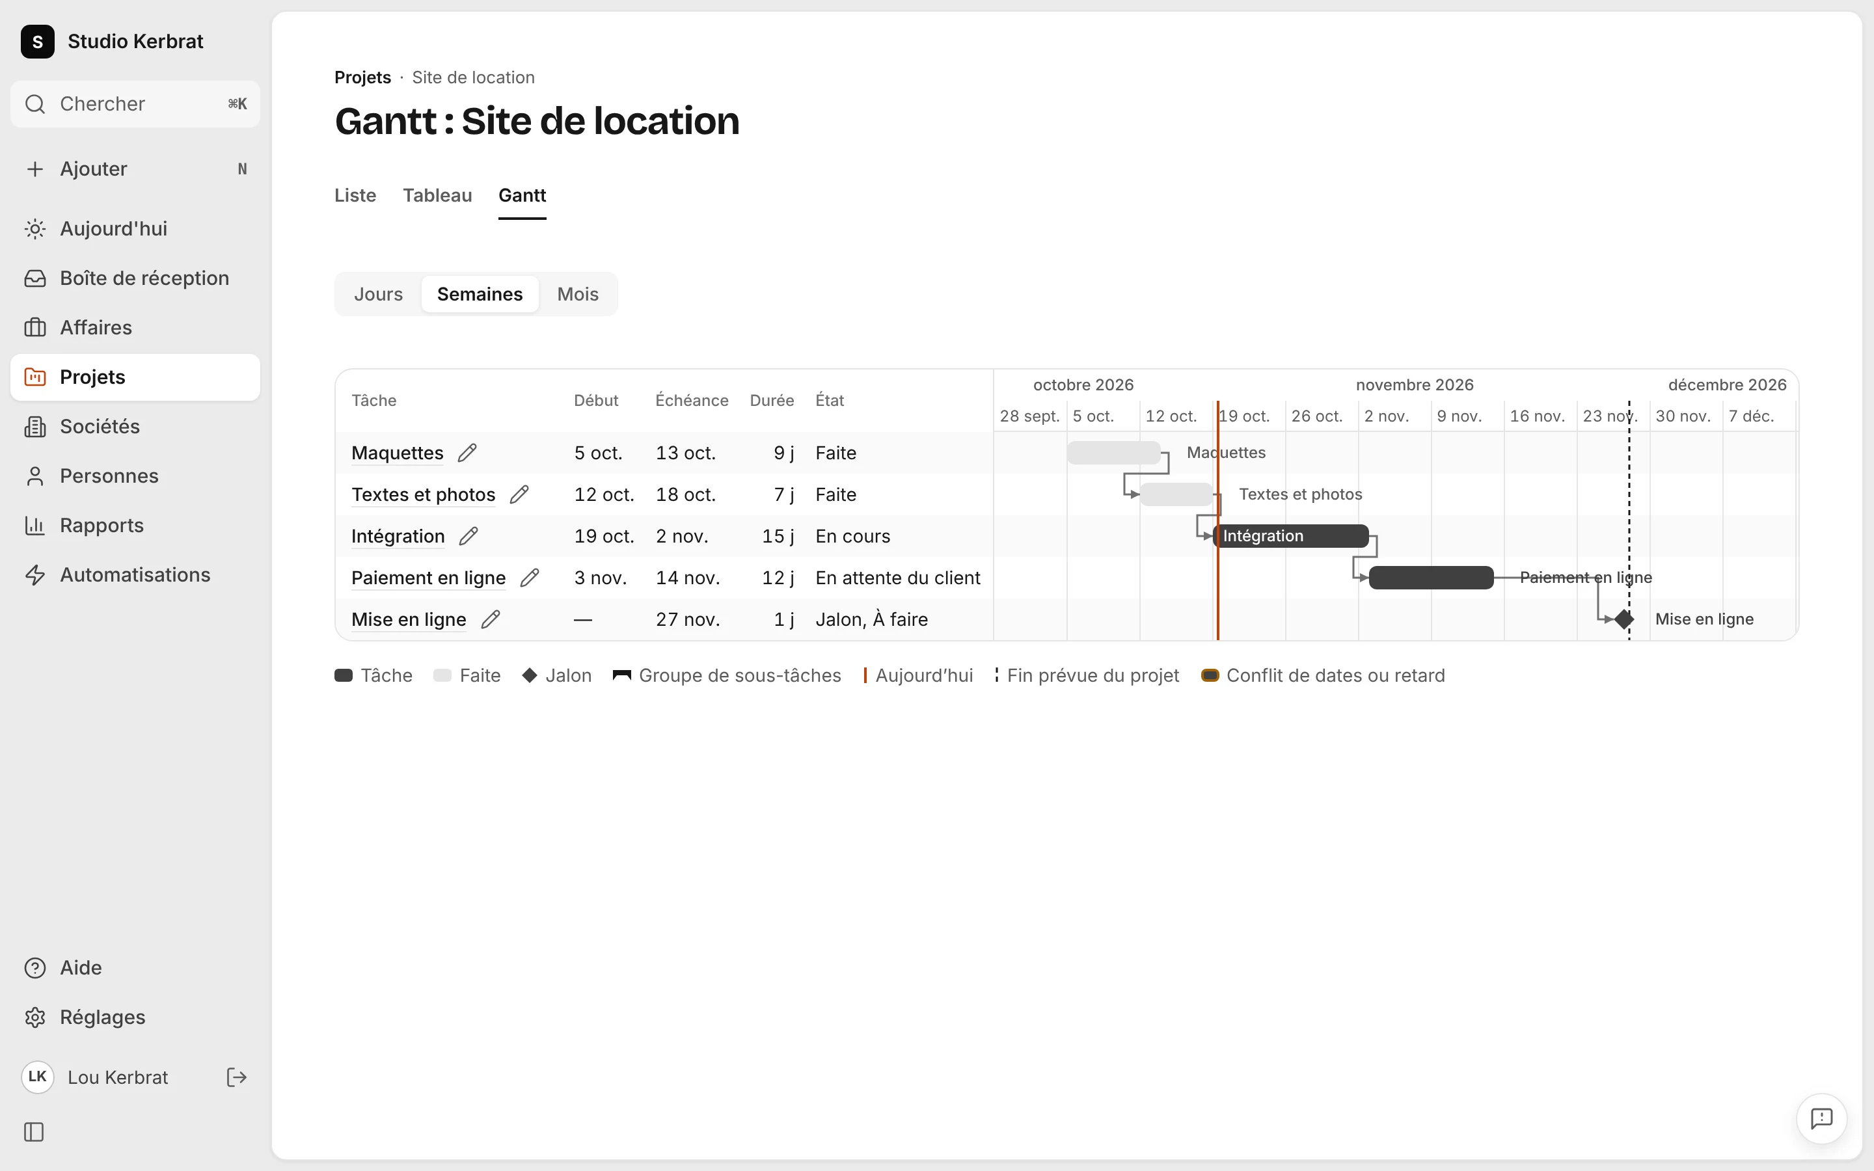Go to Affaires section
This screenshot has width=1874, height=1171.
pyautogui.click(x=135, y=328)
